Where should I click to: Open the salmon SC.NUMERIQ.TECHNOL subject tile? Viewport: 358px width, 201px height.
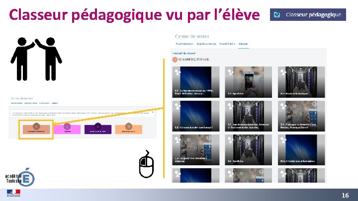[36, 129]
